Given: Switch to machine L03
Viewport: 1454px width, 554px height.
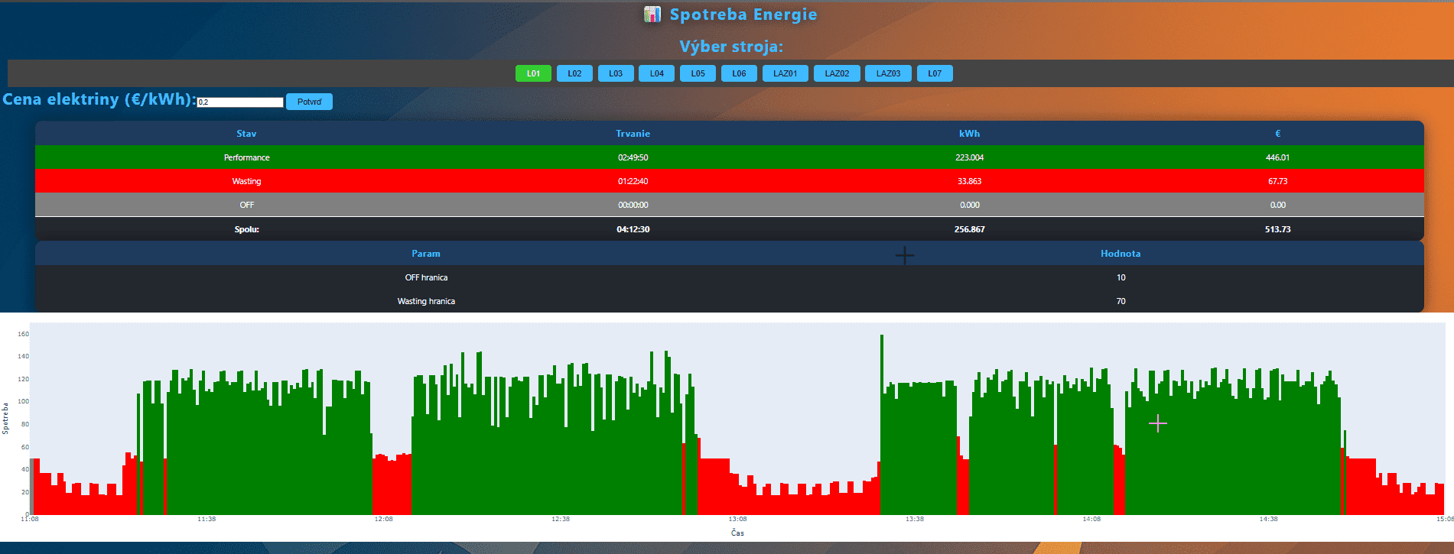Looking at the screenshot, I should (616, 73).
